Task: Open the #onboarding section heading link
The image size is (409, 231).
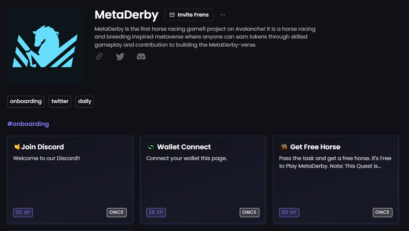Action: click(x=28, y=124)
